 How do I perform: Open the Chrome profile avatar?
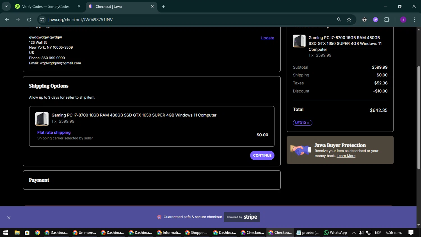pyautogui.click(x=403, y=20)
